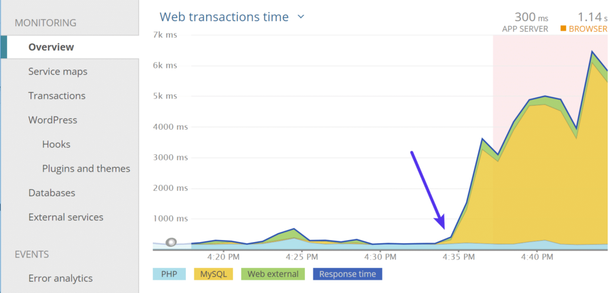616x293 pixels.
Task: Open the Overview monitoring page
Action: point(51,47)
